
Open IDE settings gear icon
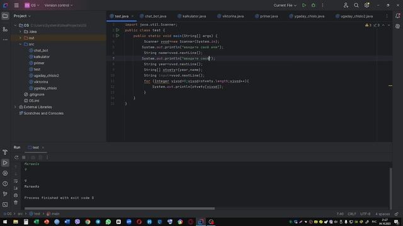click(x=366, y=6)
